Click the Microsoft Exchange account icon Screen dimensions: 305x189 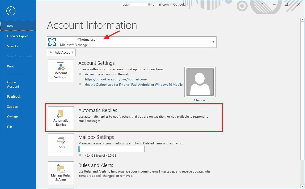52,42
